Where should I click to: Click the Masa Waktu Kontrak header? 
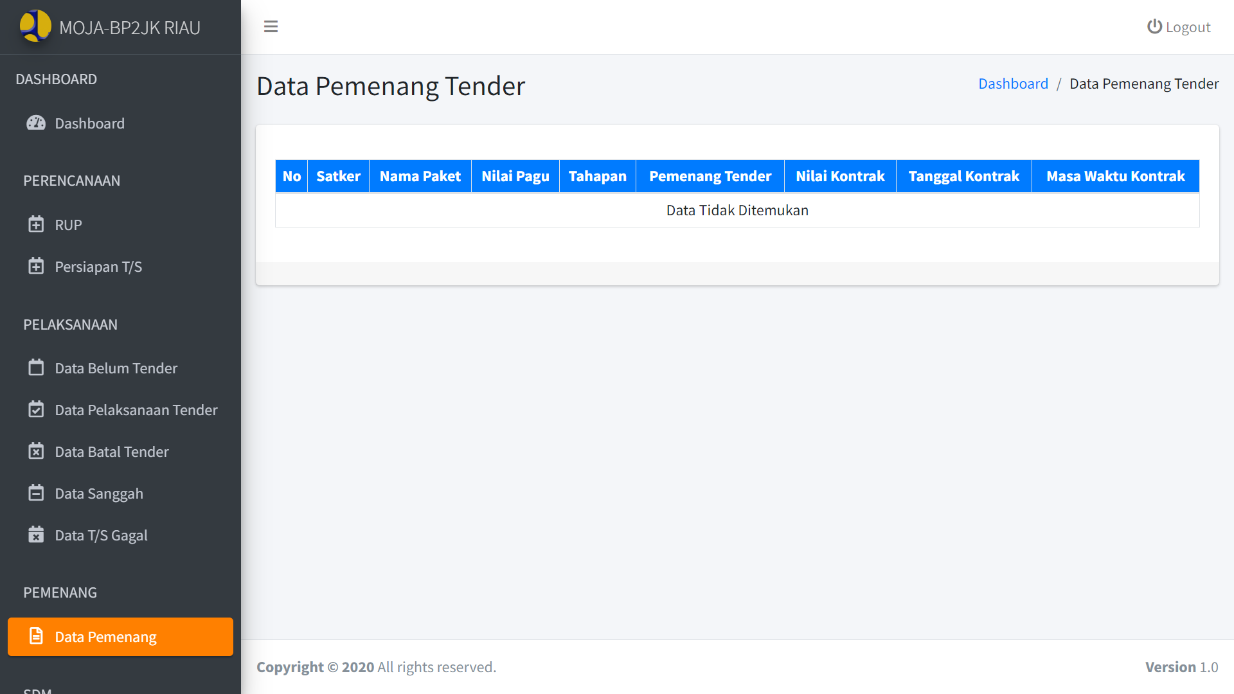click(1115, 176)
